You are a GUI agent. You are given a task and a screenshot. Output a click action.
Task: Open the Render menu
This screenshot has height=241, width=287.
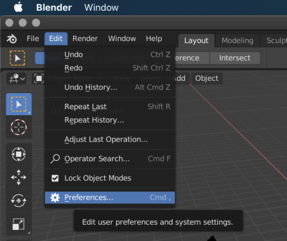tap(85, 39)
